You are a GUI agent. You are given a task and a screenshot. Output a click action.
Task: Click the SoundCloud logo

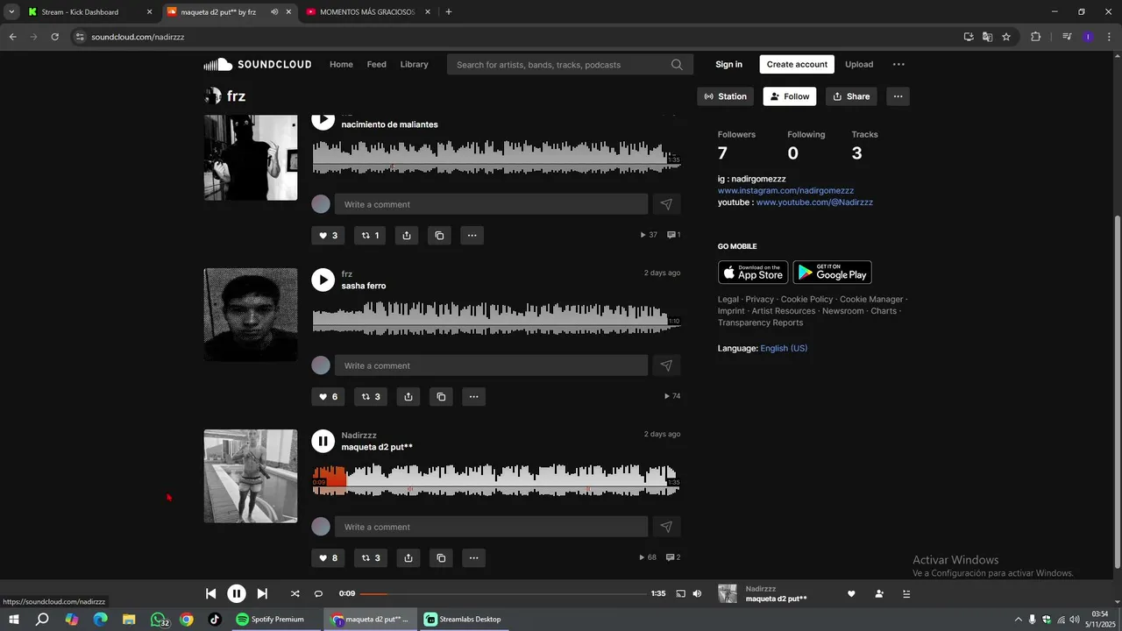point(257,64)
